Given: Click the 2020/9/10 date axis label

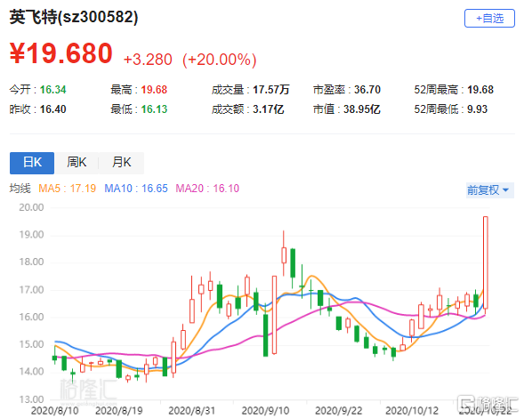Looking at the screenshot, I should point(265,411).
